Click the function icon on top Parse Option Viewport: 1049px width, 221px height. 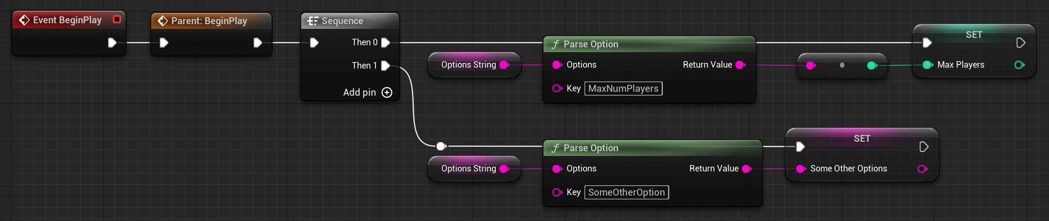pos(556,44)
